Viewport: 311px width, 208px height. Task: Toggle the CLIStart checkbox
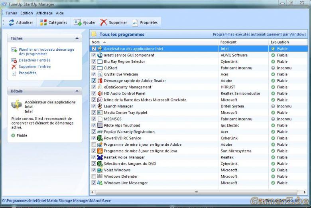click(94, 68)
